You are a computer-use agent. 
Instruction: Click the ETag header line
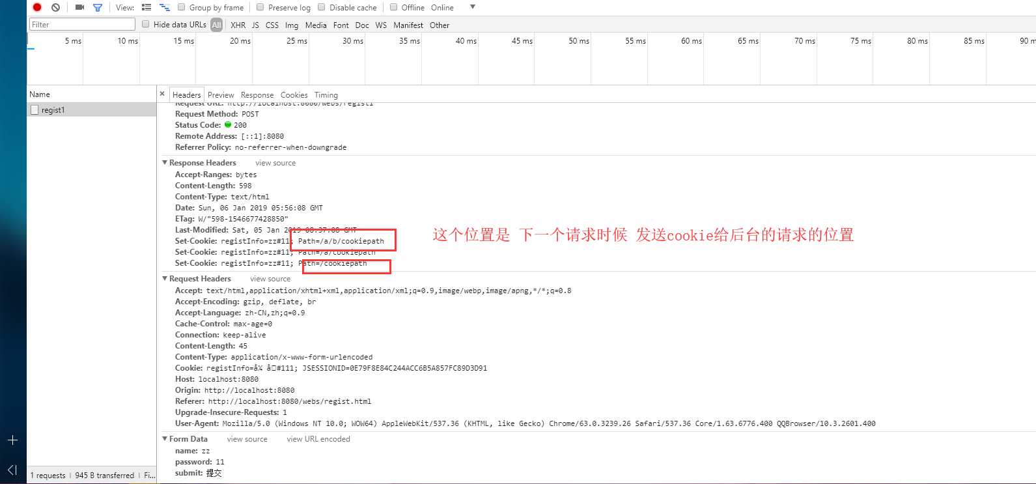pyautogui.click(x=231, y=219)
